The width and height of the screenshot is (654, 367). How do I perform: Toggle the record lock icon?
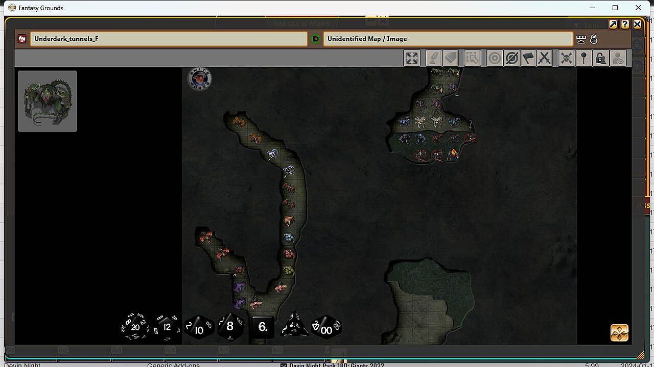[594, 39]
